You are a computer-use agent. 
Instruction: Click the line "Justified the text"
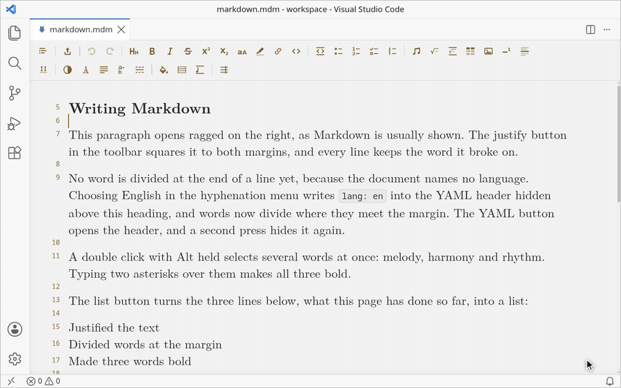click(114, 328)
